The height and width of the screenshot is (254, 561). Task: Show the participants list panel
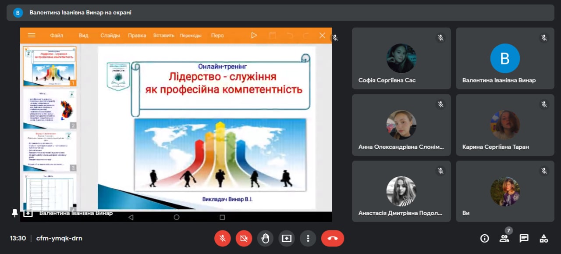pos(504,238)
